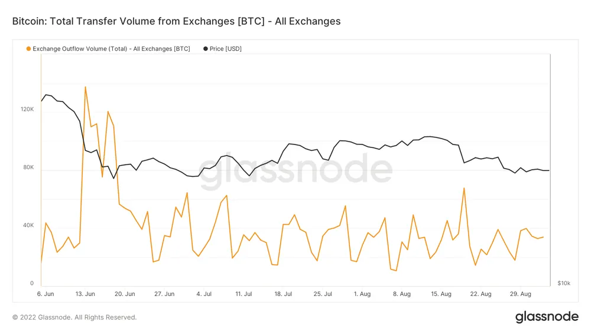The height and width of the screenshot is (332, 591).
Task: Click the black Price legend dot
Action: click(205, 48)
